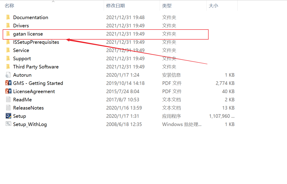Click the date 2015/7/24 8:04
This screenshot has height=184, width=287.
coord(123,91)
